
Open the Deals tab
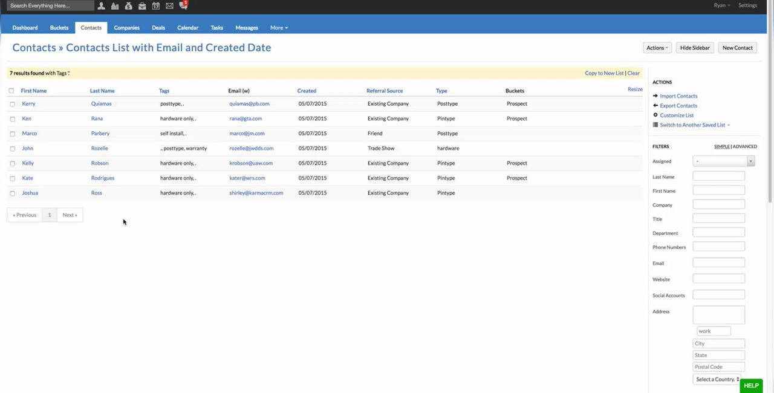(158, 28)
